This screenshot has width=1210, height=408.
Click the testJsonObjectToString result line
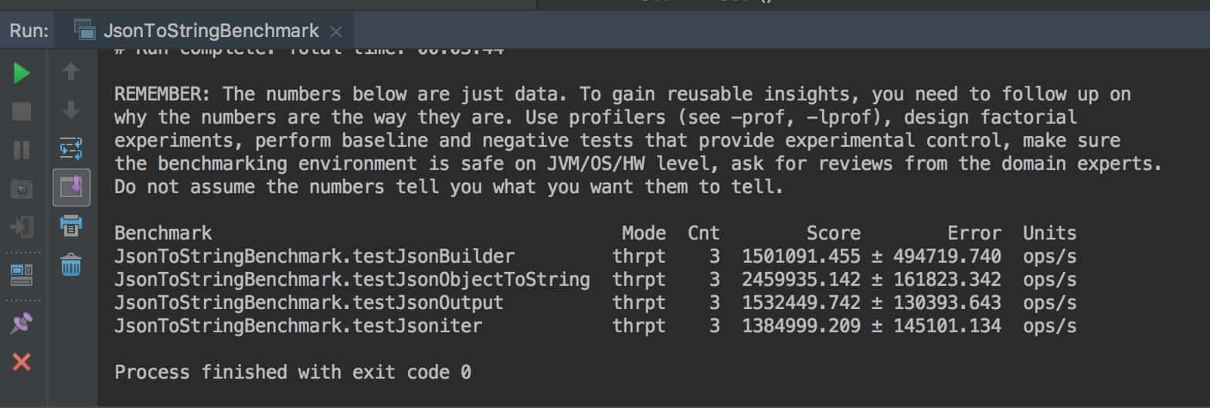pyautogui.click(x=352, y=279)
